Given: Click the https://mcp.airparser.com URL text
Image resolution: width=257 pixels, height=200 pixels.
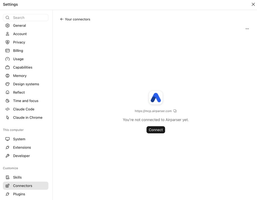Looking at the screenshot, I should tap(153, 111).
